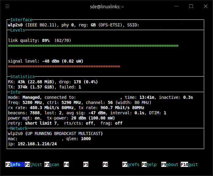Minimize the terminal window
Viewport: 213px width, 176px height.
point(176,6)
